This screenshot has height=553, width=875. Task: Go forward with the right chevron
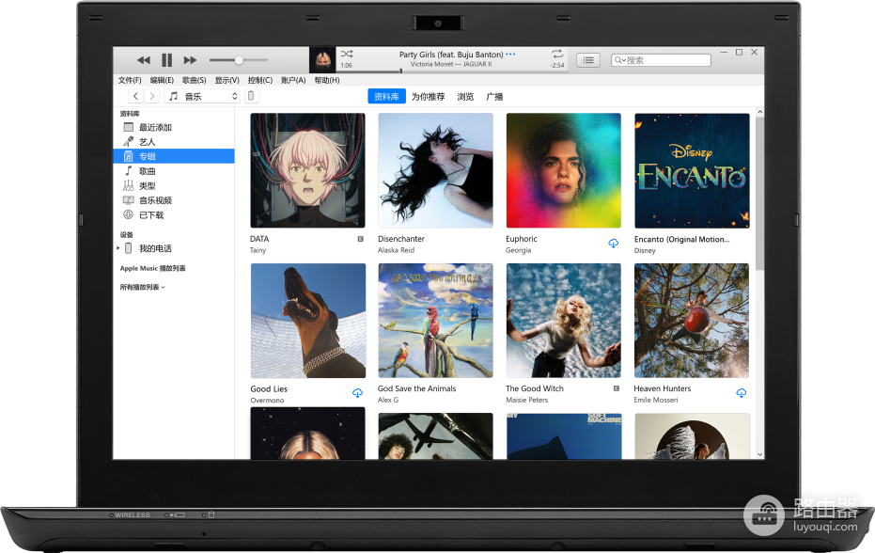pos(152,96)
